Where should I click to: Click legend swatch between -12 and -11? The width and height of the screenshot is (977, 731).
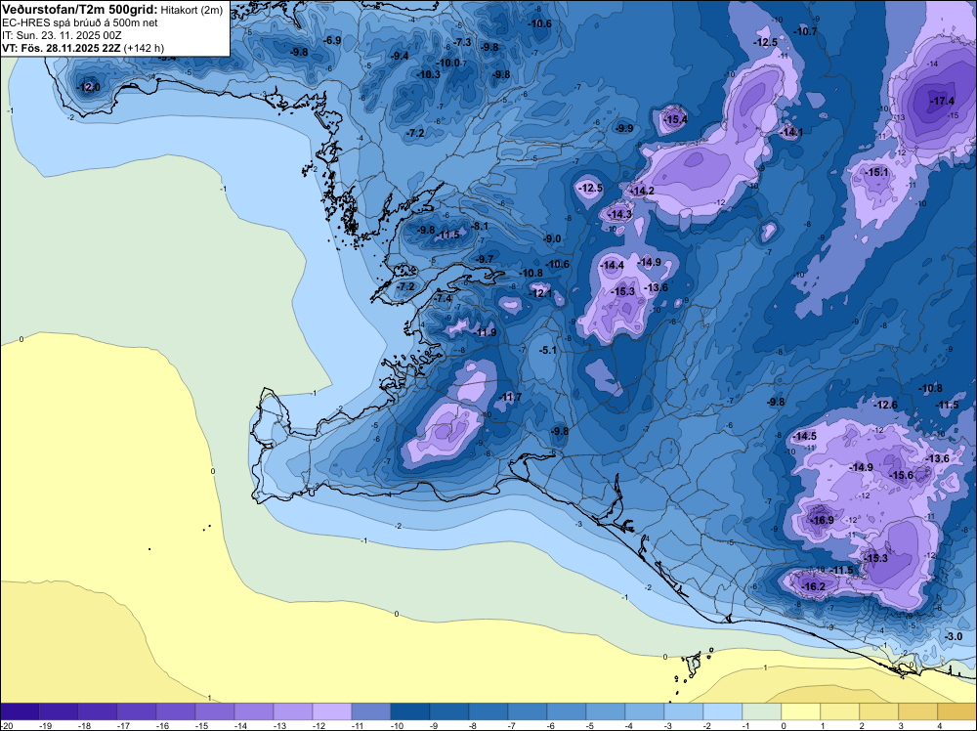click(x=332, y=711)
